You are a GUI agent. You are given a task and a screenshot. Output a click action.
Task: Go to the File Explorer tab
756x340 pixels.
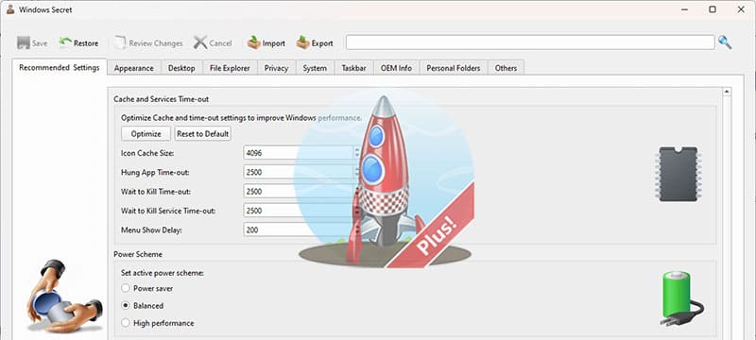tap(230, 68)
